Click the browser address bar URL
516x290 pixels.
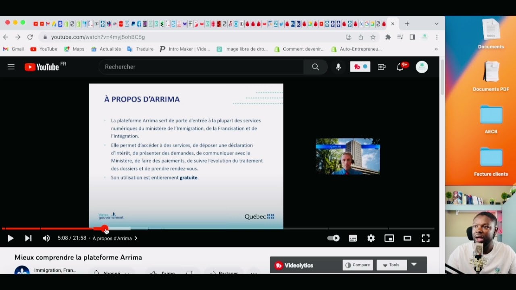pos(98,37)
